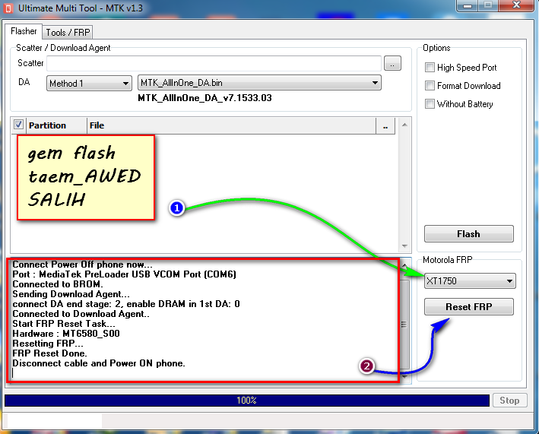Click the Partition column header

[x=56, y=125]
